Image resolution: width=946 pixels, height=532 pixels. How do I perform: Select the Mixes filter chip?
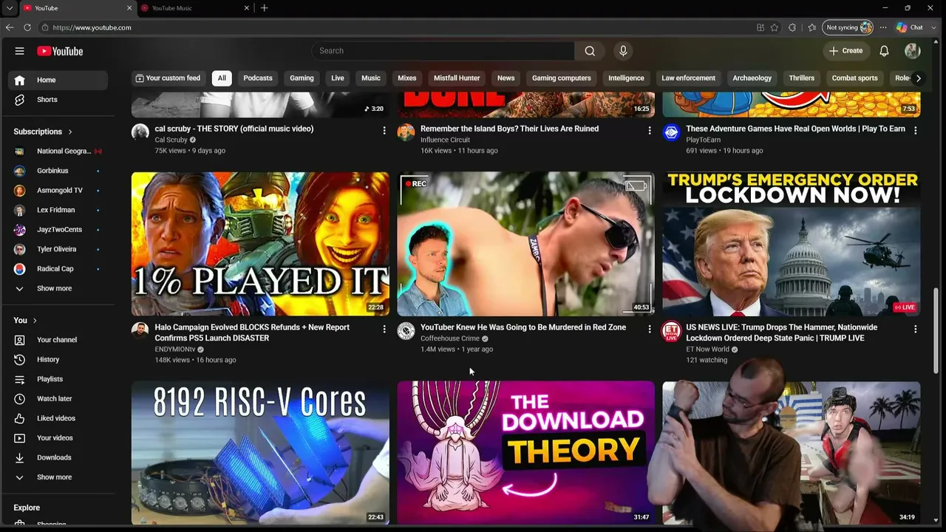coord(407,78)
